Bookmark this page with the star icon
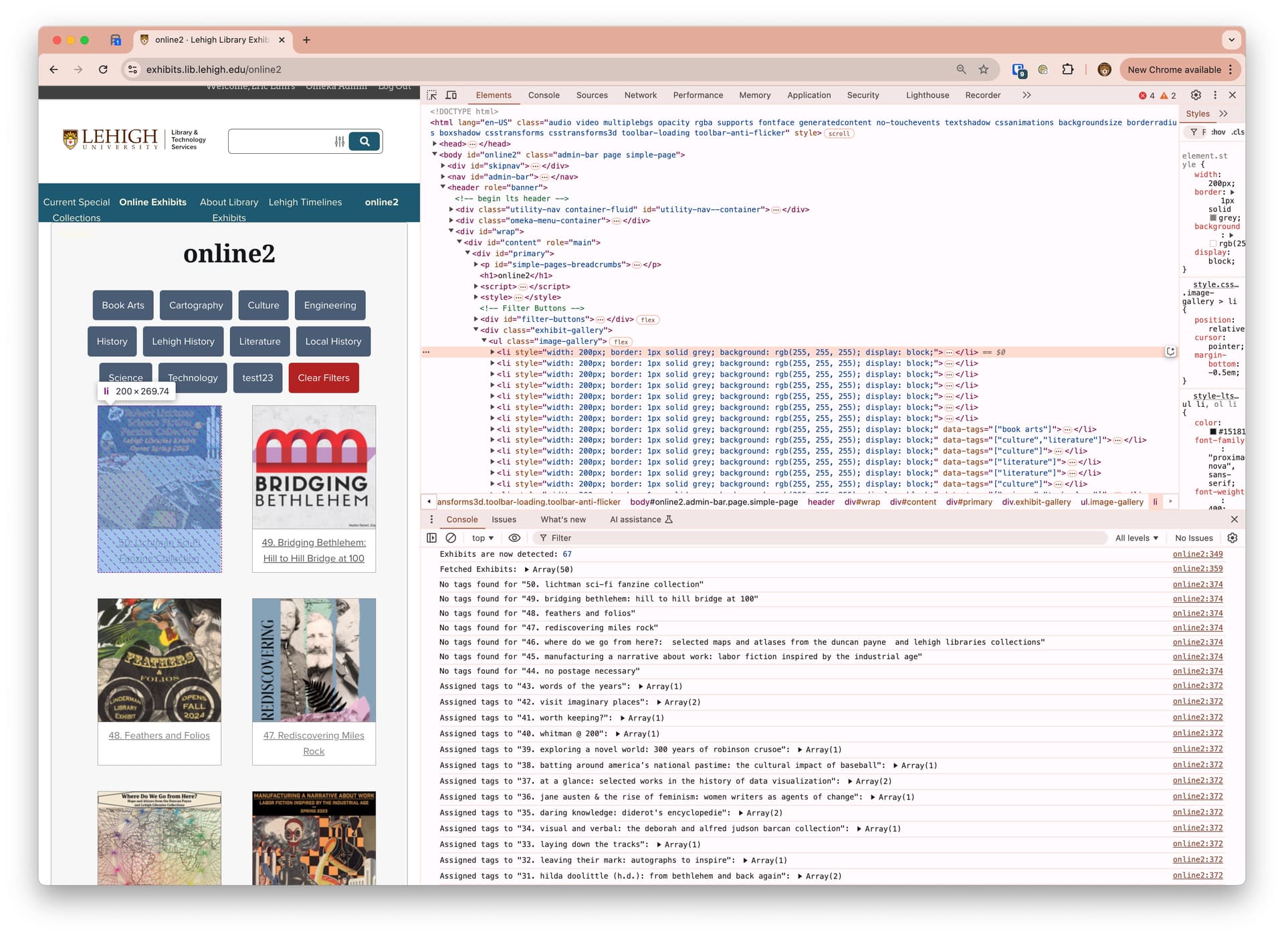This screenshot has height=936, width=1284. (x=984, y=70)
